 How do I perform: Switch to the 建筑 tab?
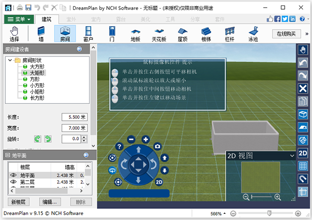(x=47, y=19)
